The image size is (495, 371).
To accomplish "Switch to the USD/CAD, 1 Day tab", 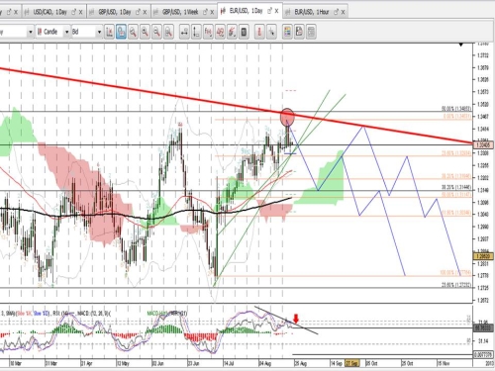I will (49, 12).
